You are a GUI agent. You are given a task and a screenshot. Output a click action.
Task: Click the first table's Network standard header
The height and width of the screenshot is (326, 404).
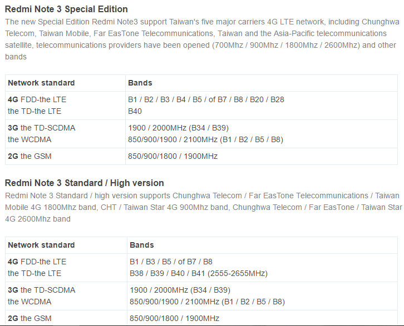tap(41, 83)
